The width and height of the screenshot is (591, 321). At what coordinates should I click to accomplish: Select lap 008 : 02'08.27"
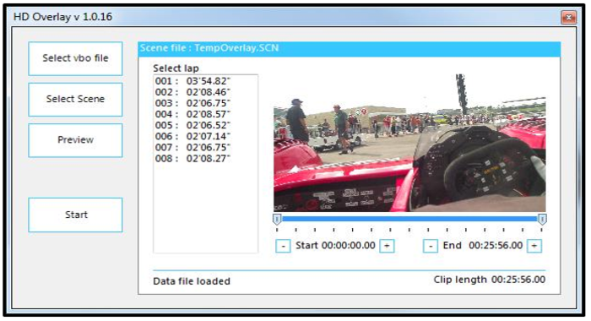point(205,159)
